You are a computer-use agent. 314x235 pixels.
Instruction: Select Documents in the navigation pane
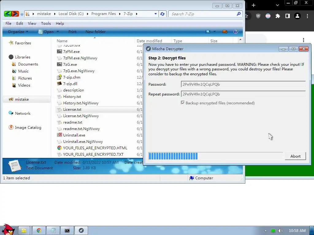[x=28, y=64]
